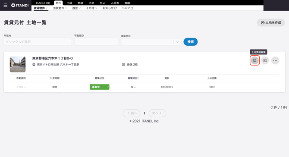
Task: Click the train station icon
Action: pos(34,65)
